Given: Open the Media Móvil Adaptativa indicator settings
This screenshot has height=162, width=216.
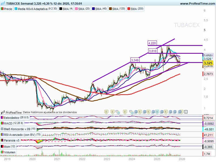Looking at the screenshot, I should [x=37, y=9].
